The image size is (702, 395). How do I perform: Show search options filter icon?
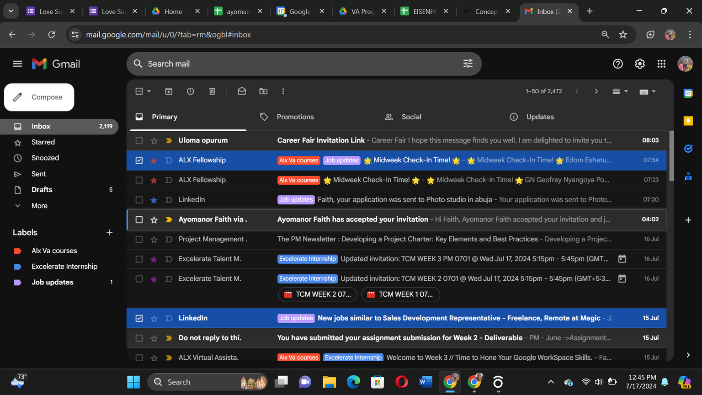(x=468, y=64)
